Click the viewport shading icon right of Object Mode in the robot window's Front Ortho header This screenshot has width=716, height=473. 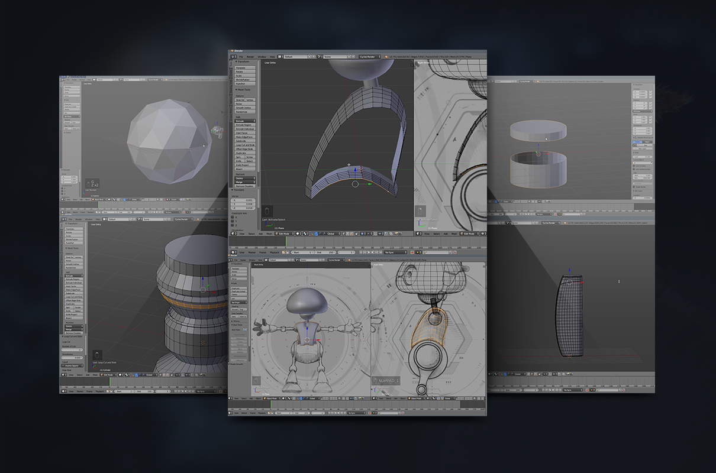pos(284,398)
